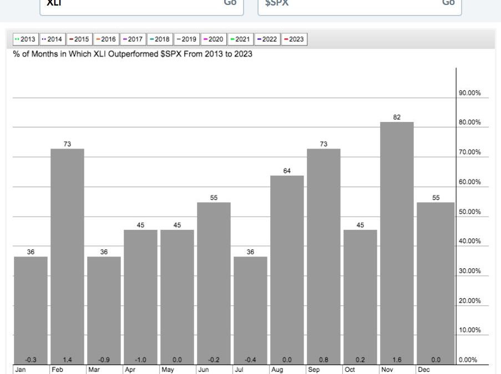Click the 73 value above the September bar
Viewport: 501px width, 374px height.
[x=323, y=144]
